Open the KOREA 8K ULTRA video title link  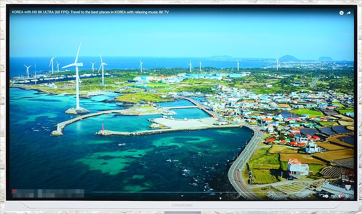[x=90, y=12]
